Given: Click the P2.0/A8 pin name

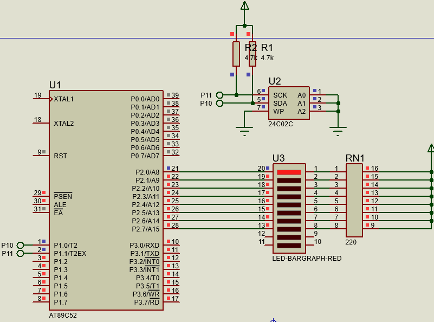Looking at the screenshot, I should [x=147, y=172].
